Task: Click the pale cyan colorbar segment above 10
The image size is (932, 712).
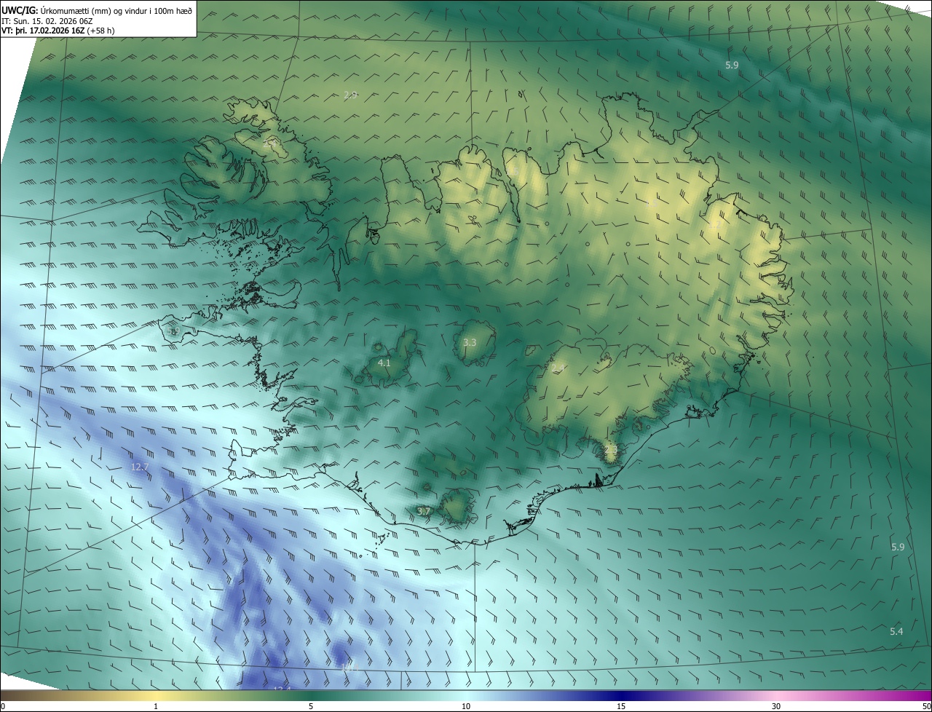Action: 466,696
